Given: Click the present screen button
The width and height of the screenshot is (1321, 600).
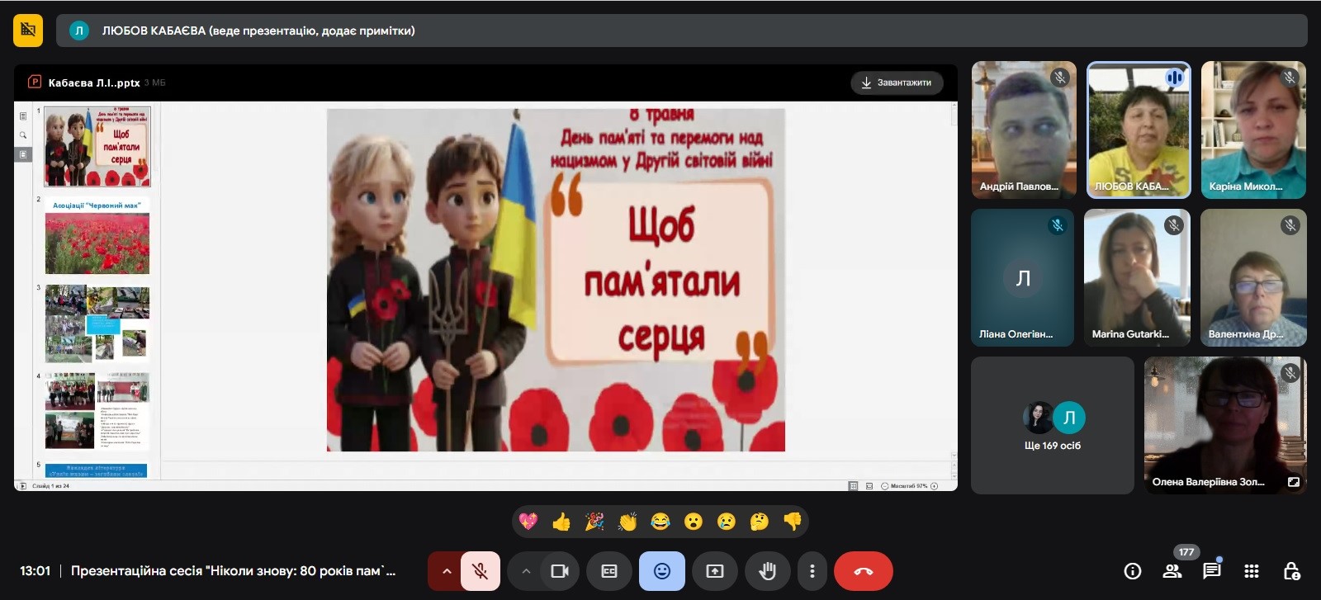Looking at the screenshot, I should (x=715, y=571).
